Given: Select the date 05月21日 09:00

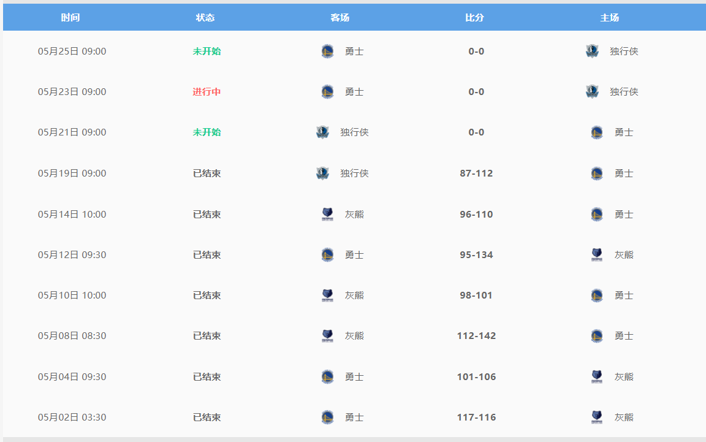Looking at the screenshot, I should pos(72,132).
